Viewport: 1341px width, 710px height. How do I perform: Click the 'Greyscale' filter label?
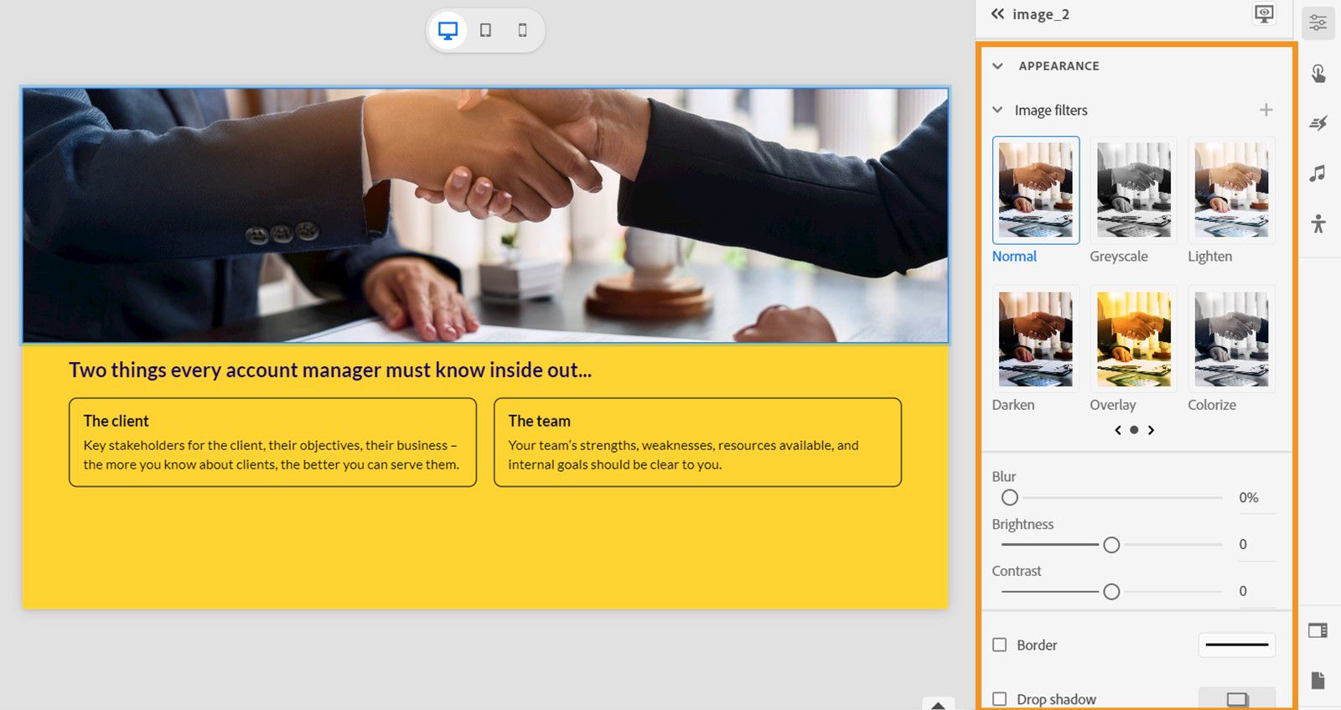click(1119, 257)
